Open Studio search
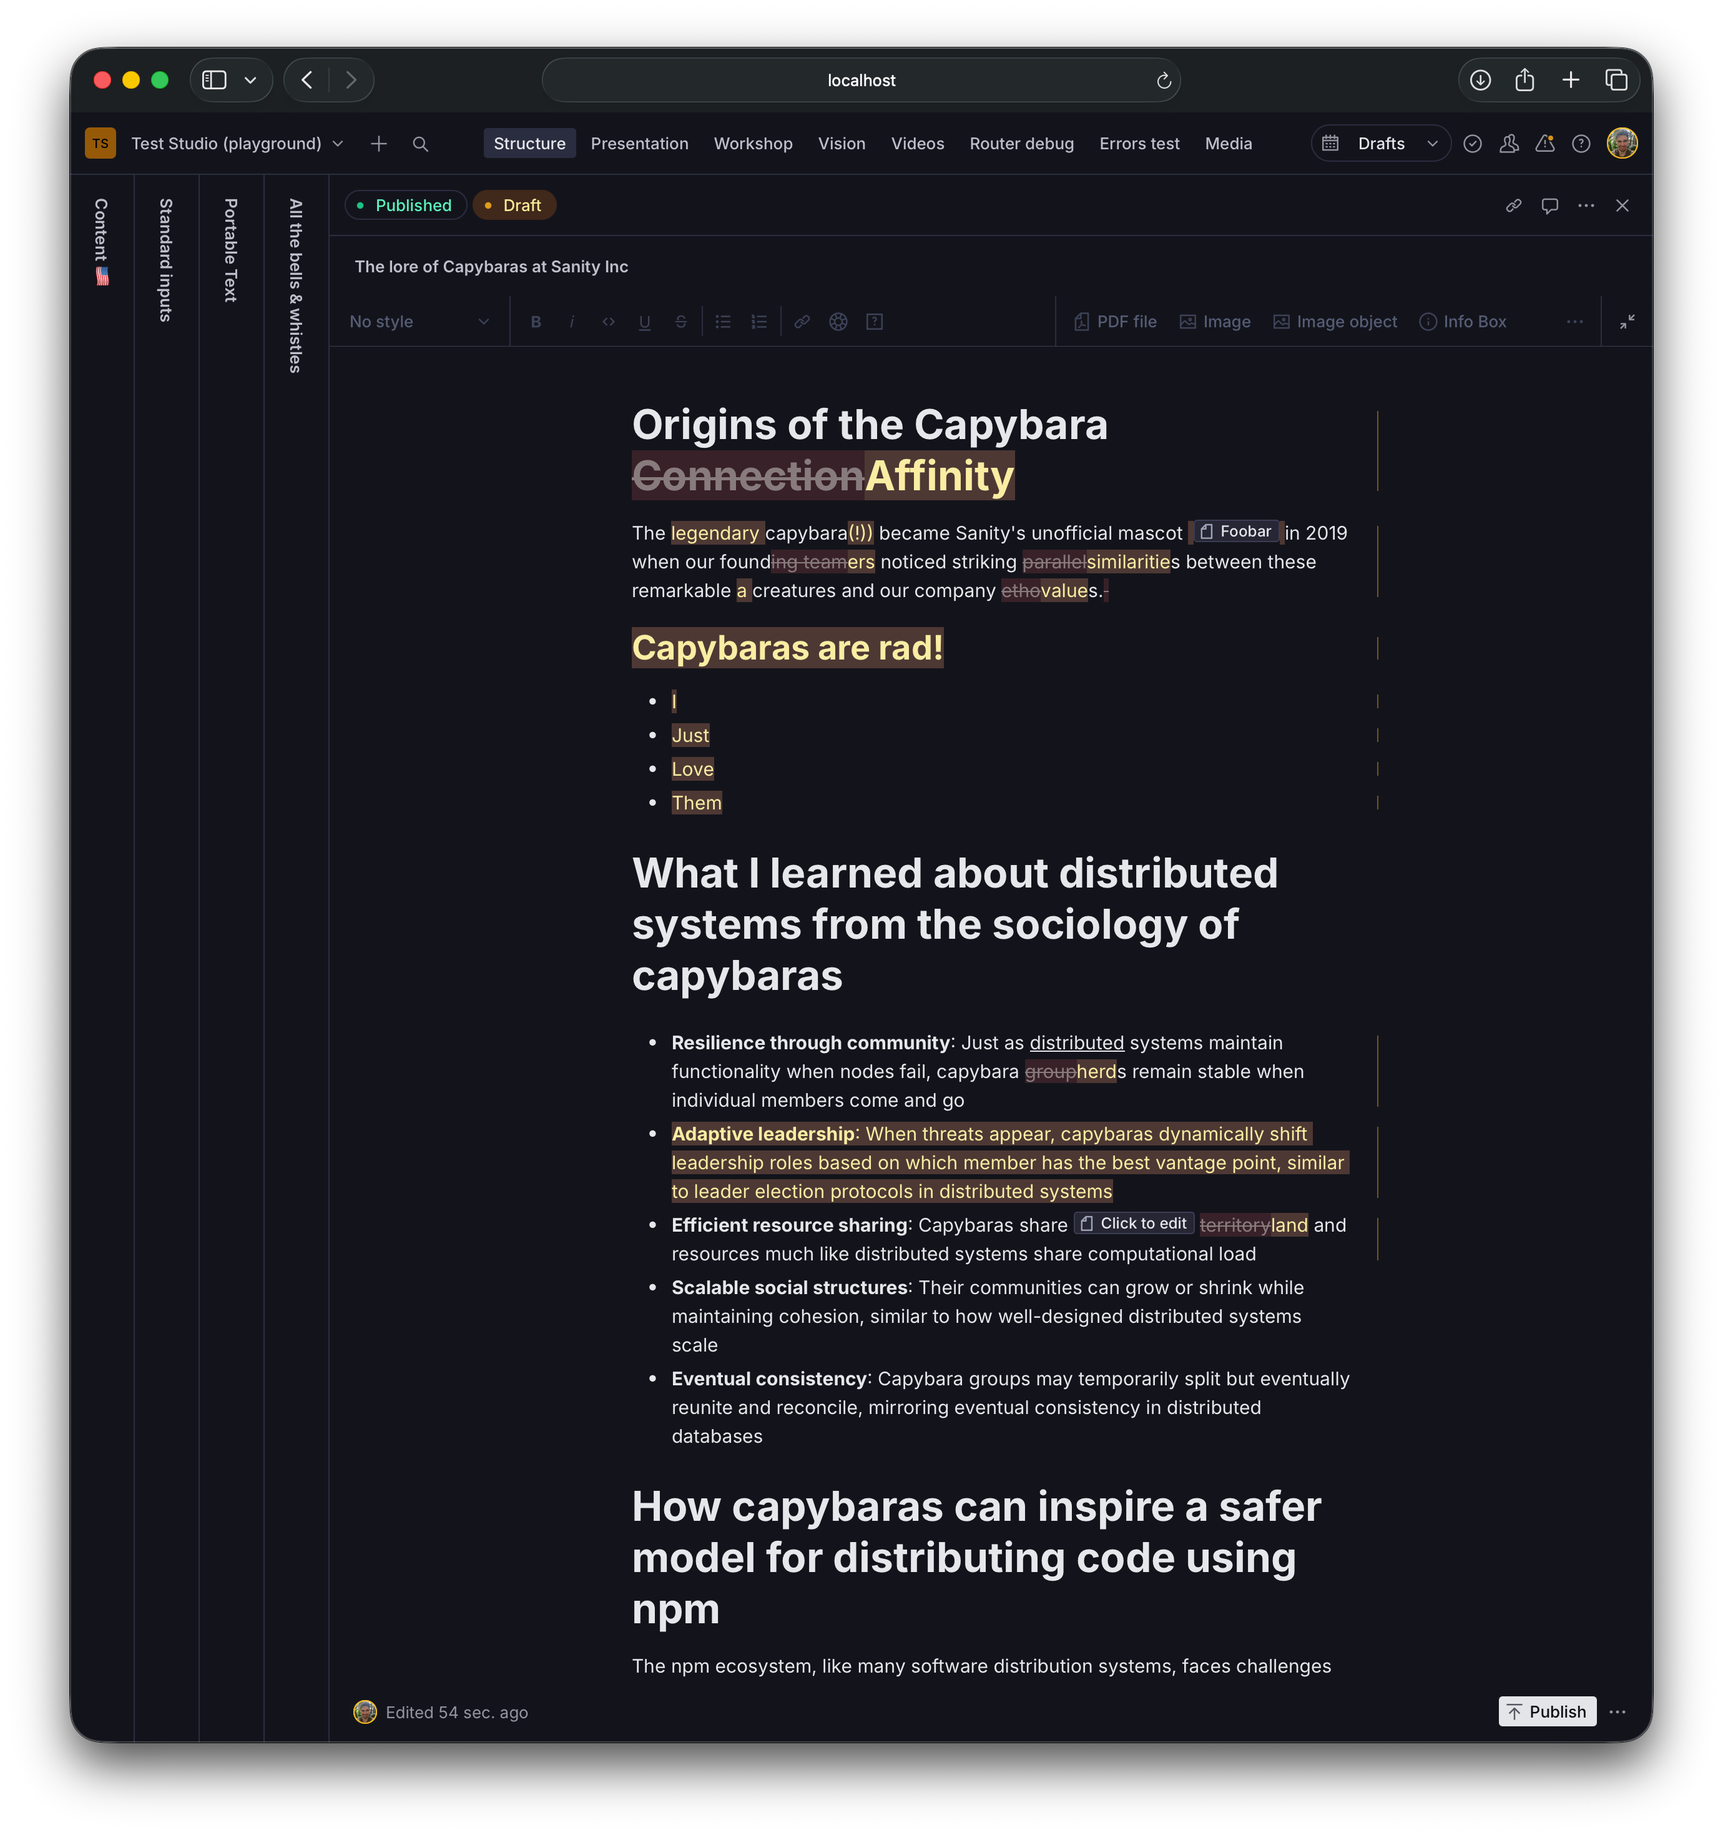Viewport: 1723px width, 1835px height. click(x=421, y=143)
